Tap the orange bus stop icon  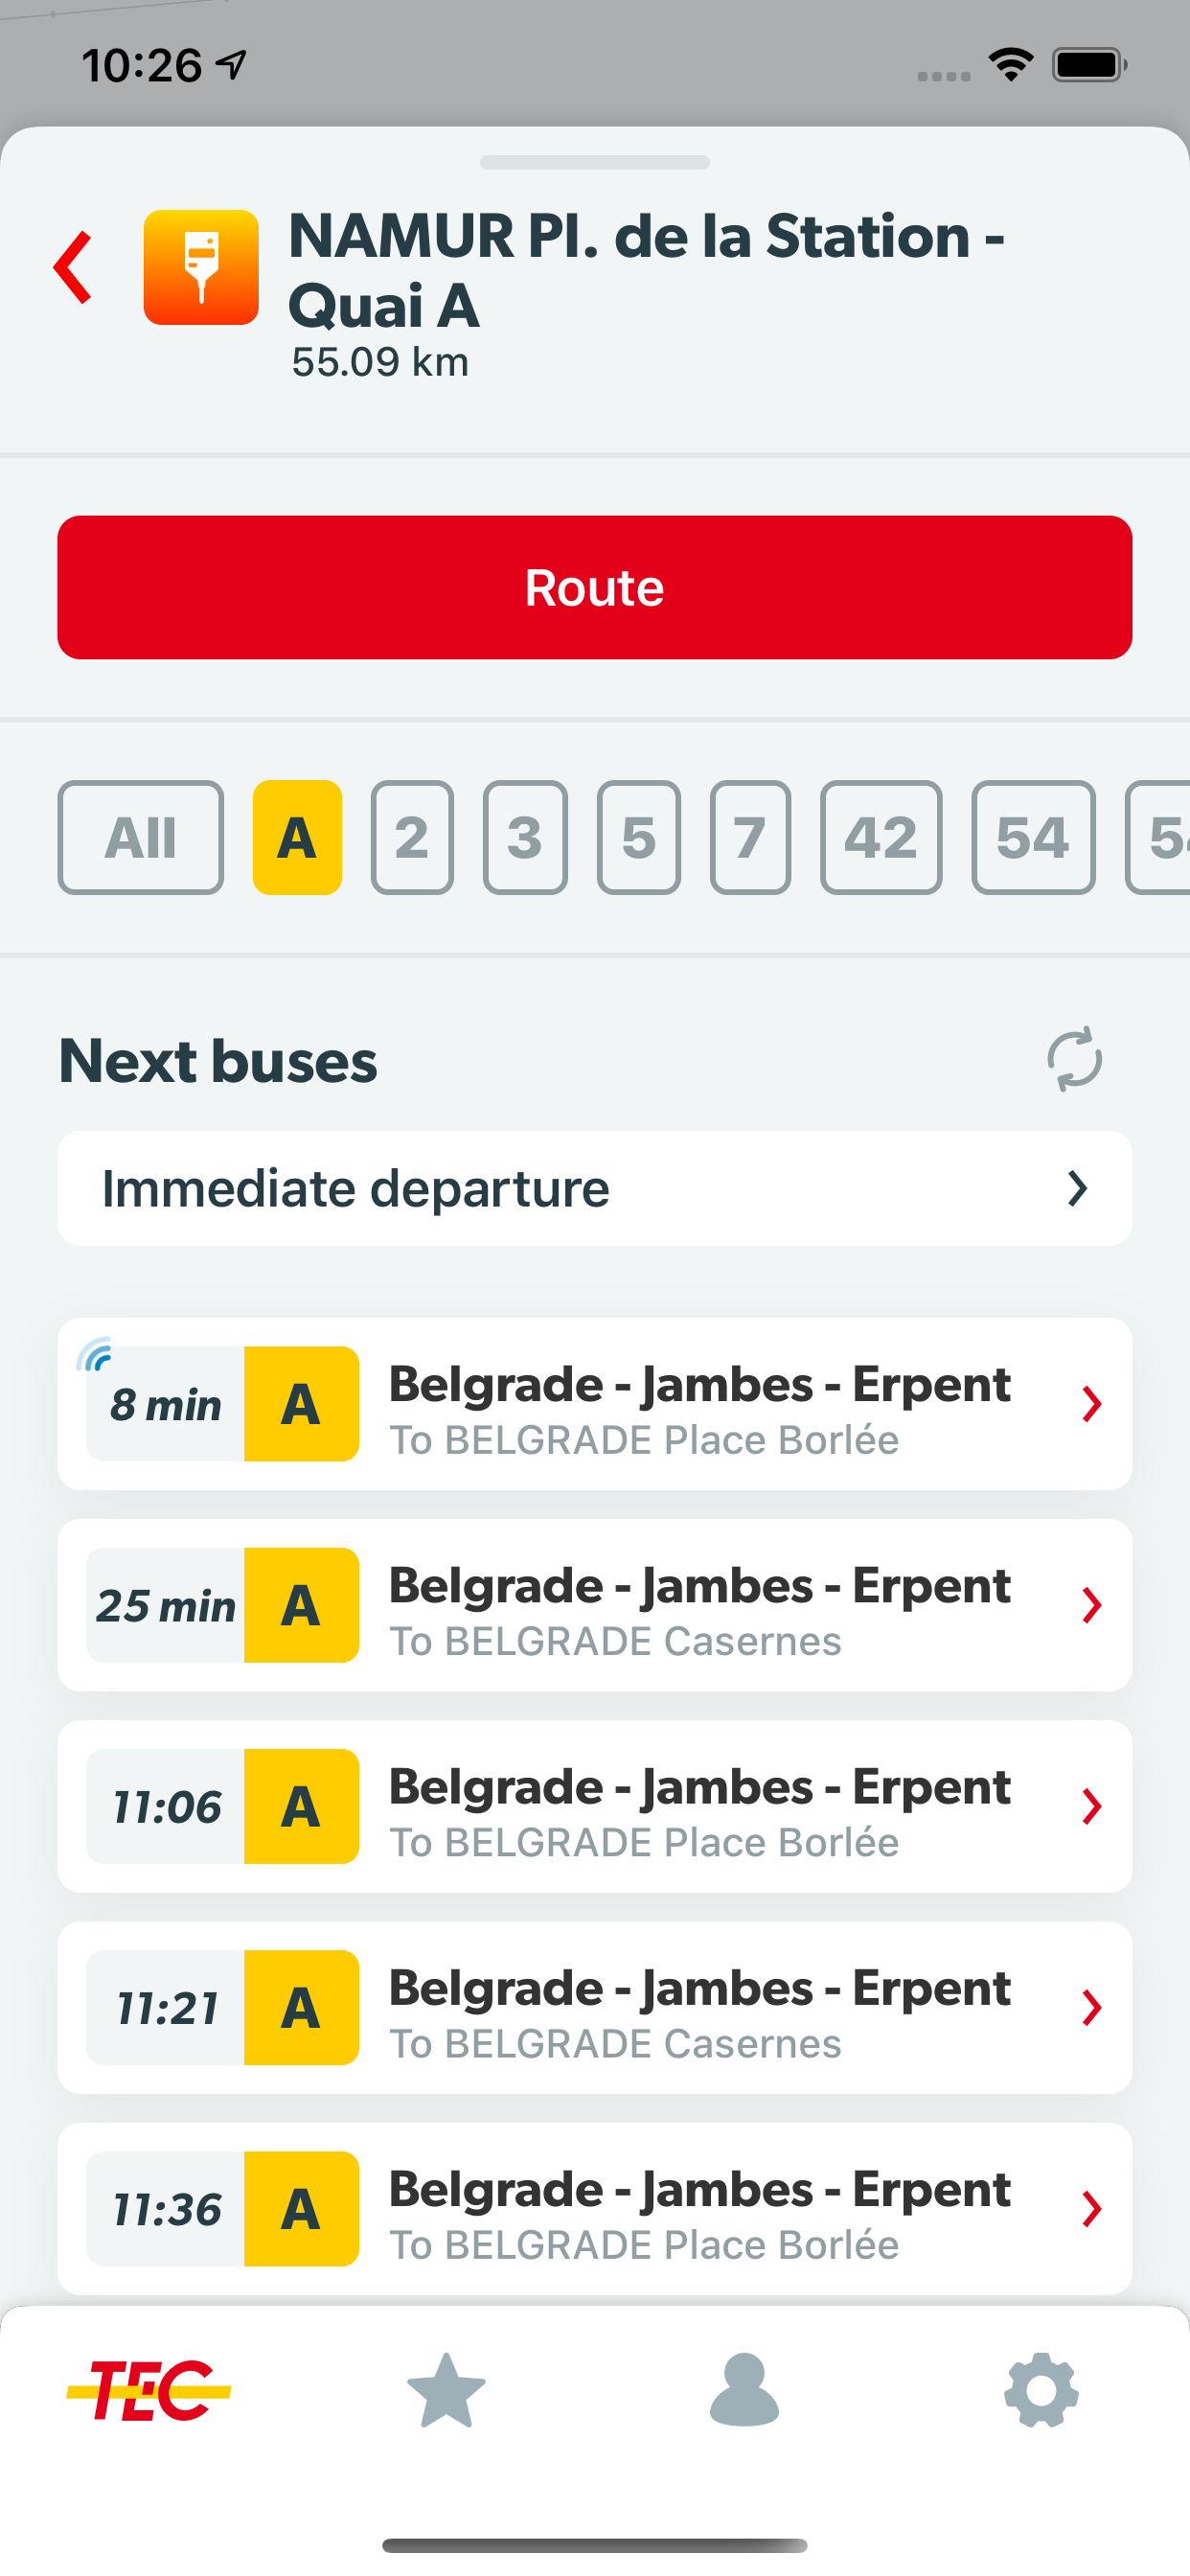pyautogui.click(x=201, y=267)
